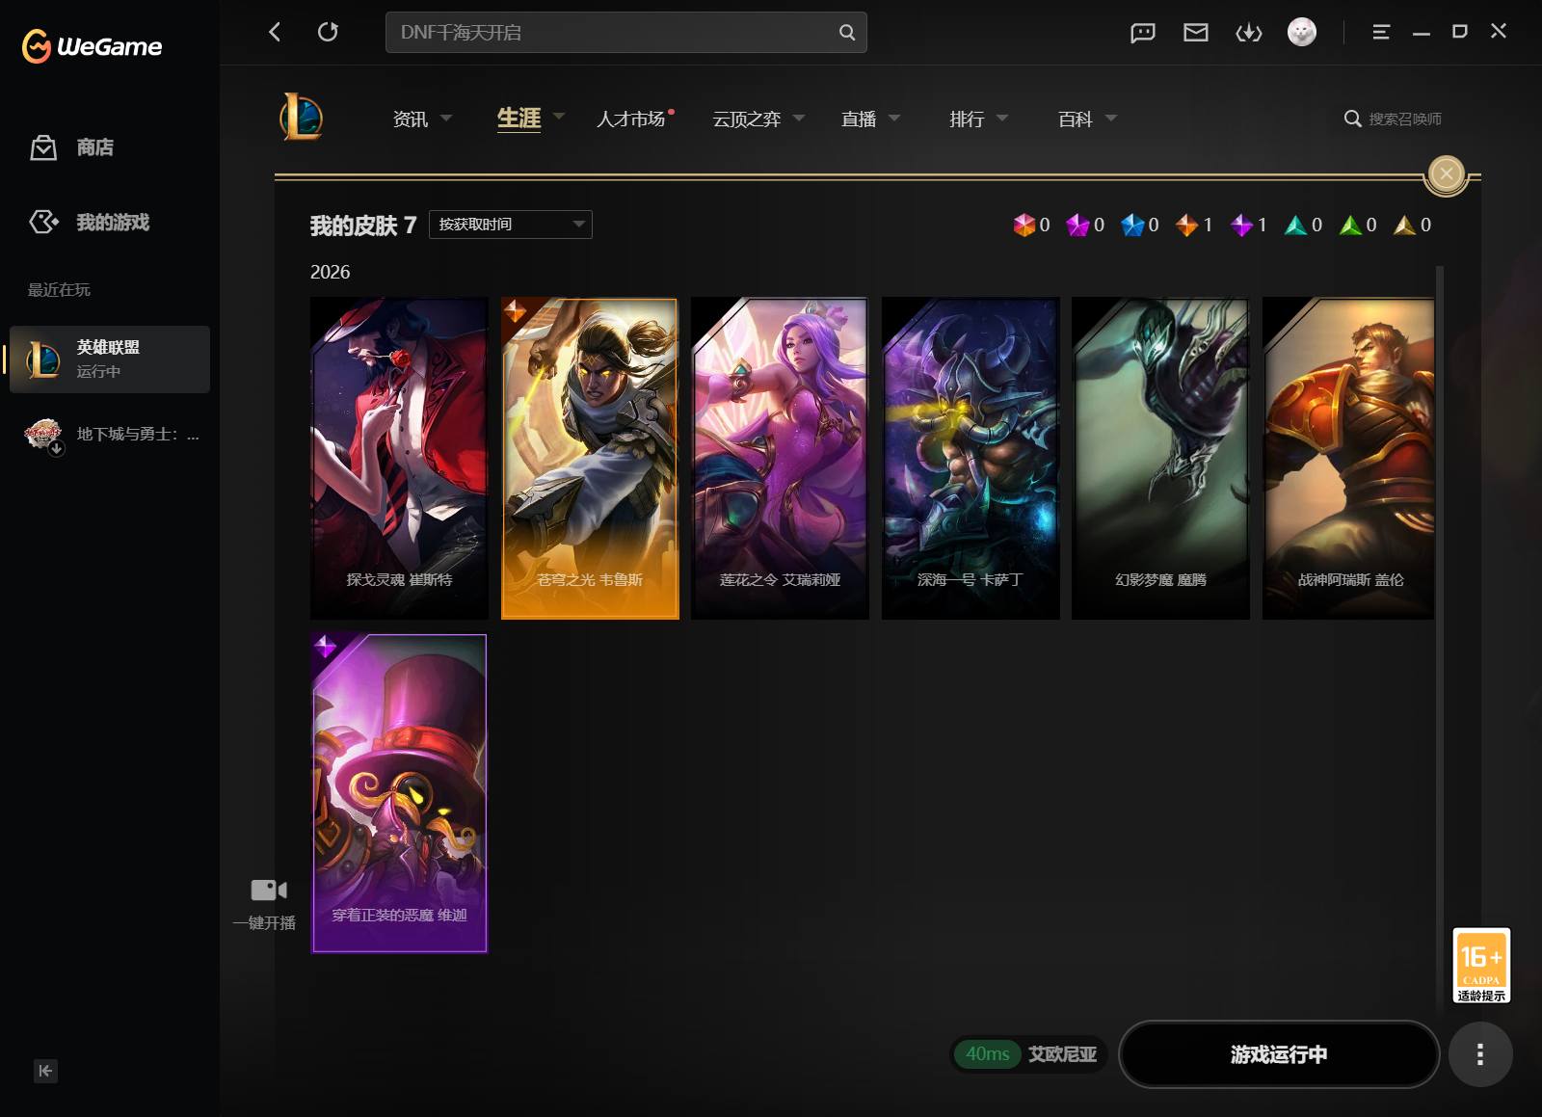Select 英雄联盟 in the recently played list
Screen dimensions: 1542x1117
(110, 359)
